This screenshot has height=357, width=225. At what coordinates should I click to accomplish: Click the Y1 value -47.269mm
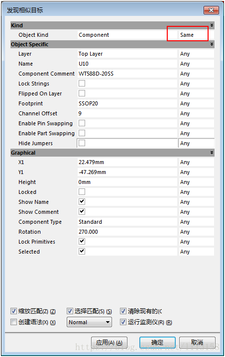127,172
